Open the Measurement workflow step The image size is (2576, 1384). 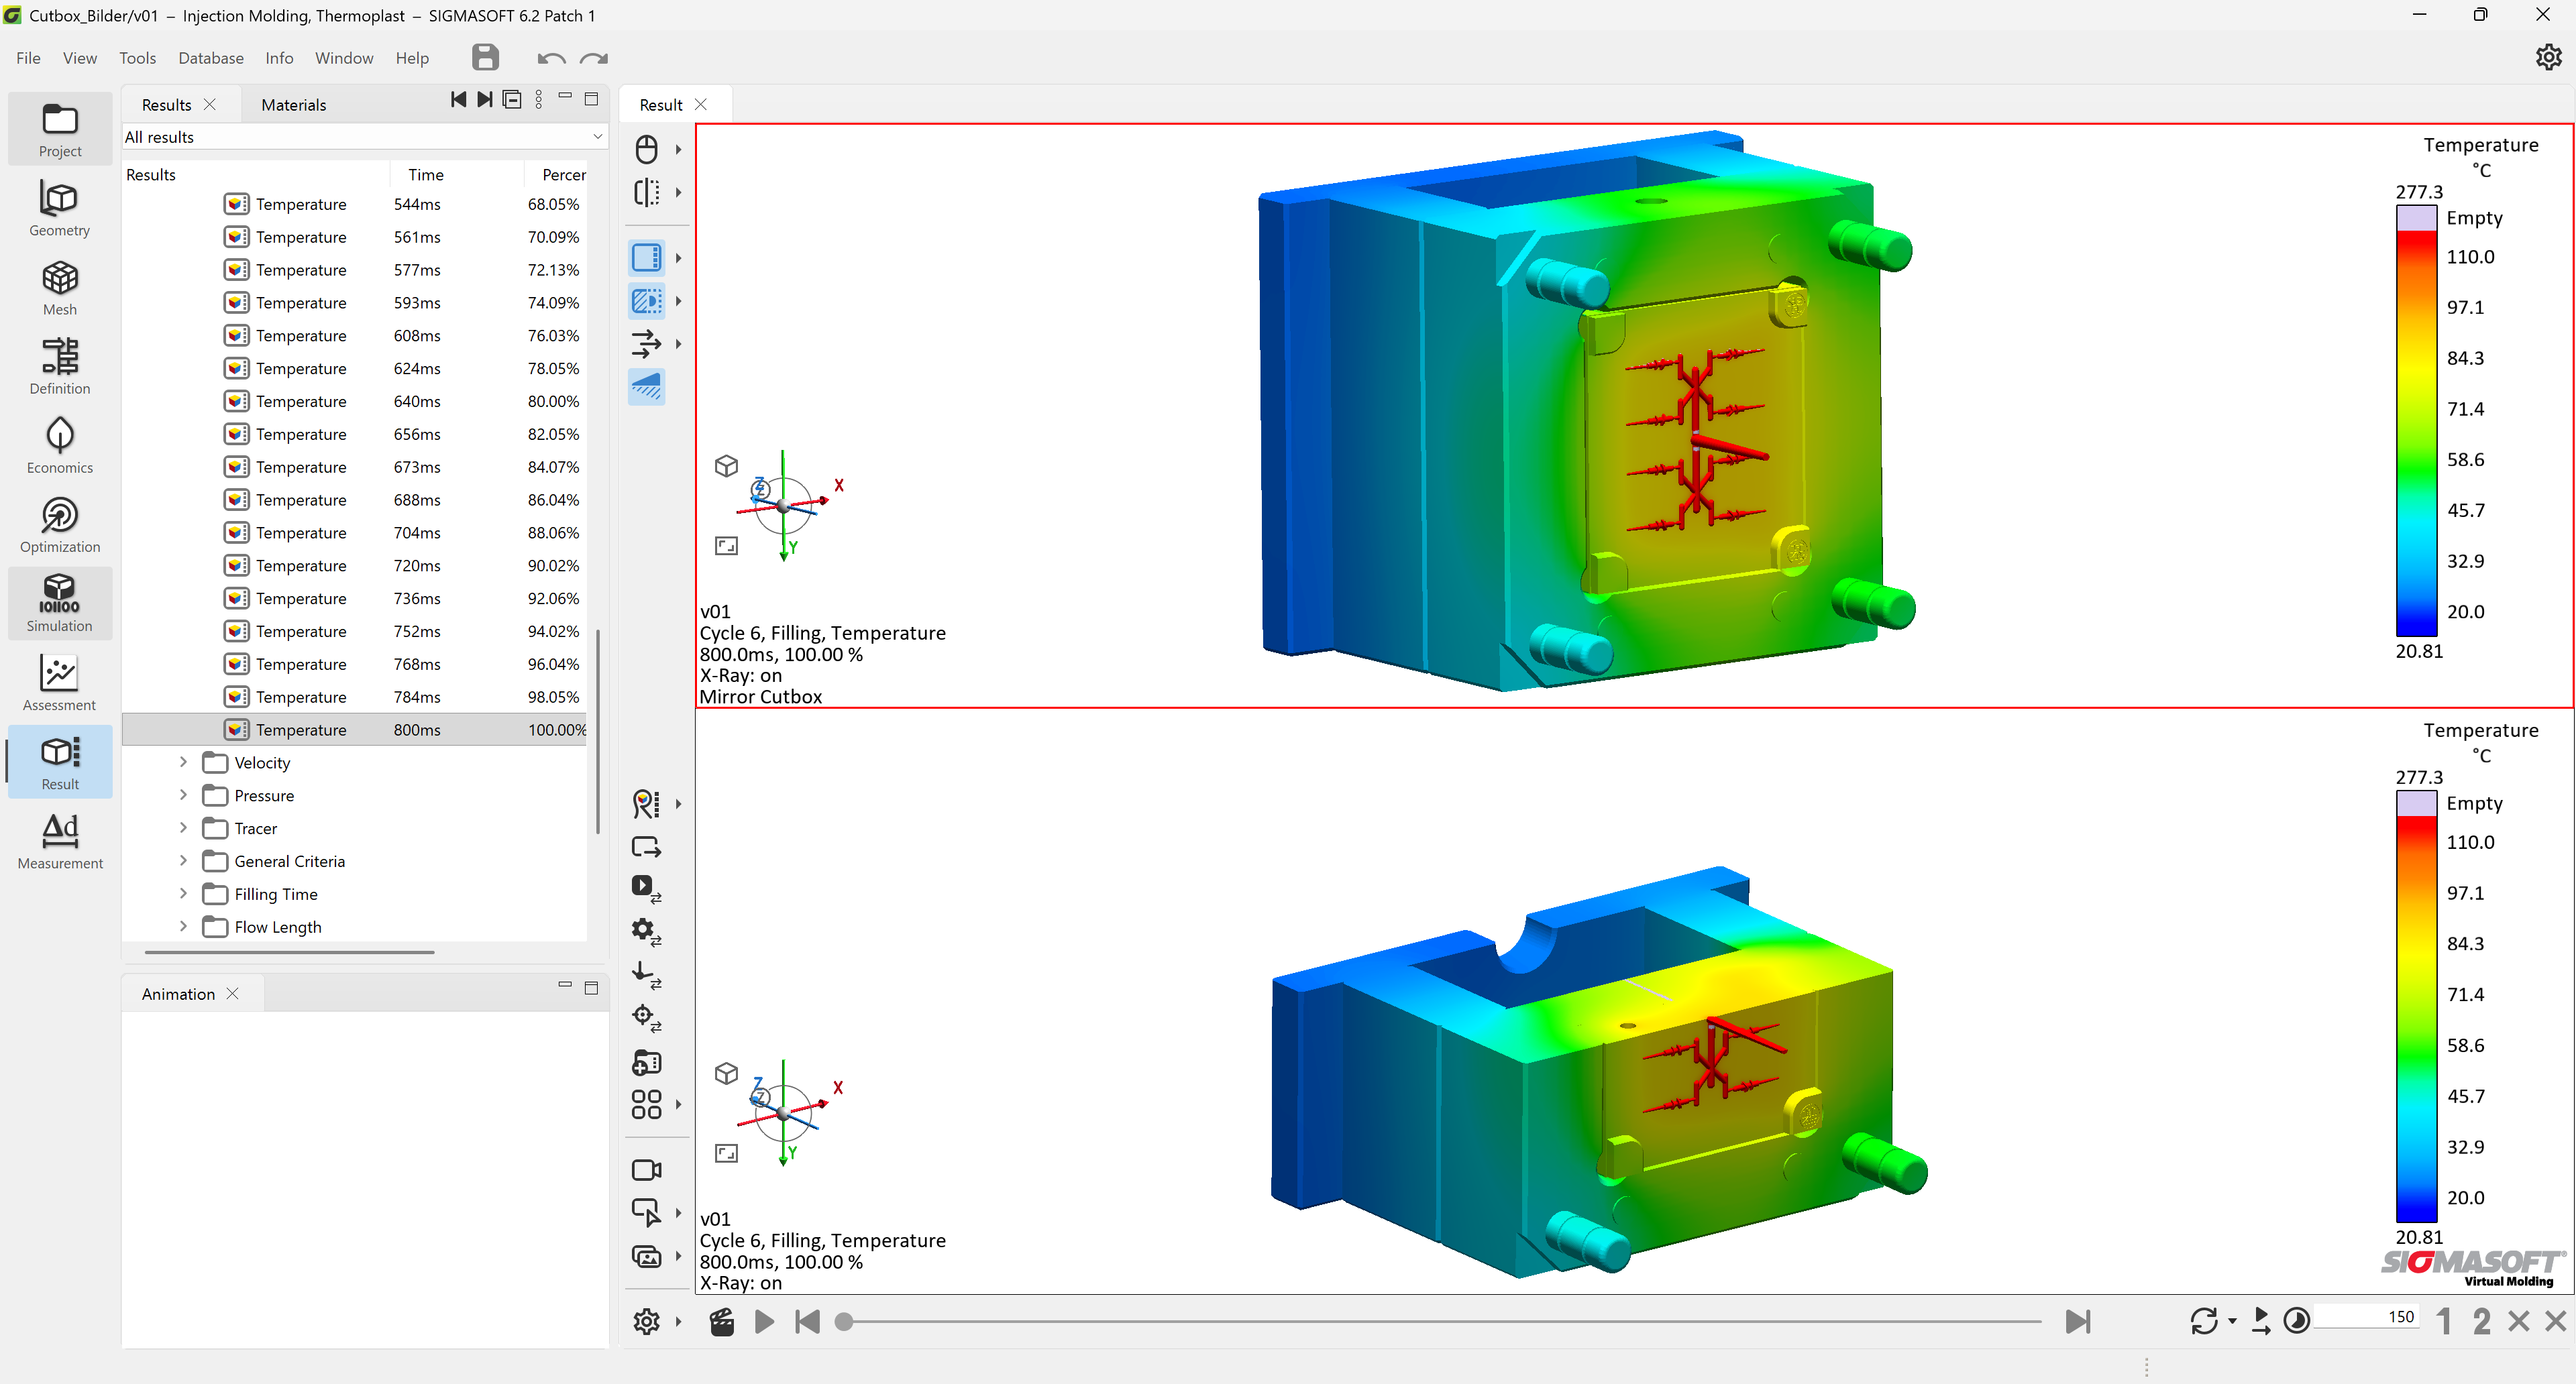(60, 840)
